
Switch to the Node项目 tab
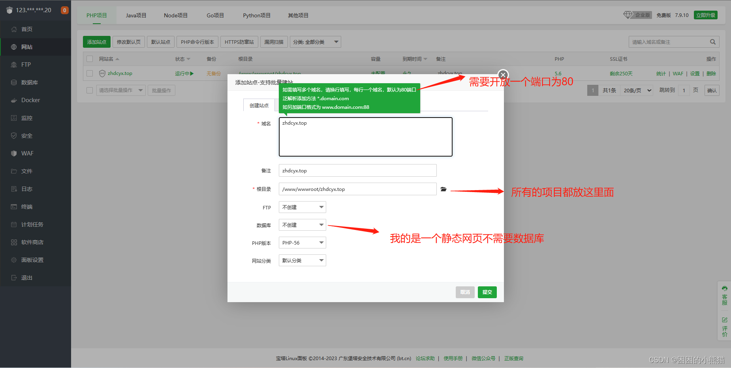click(176, 15)
